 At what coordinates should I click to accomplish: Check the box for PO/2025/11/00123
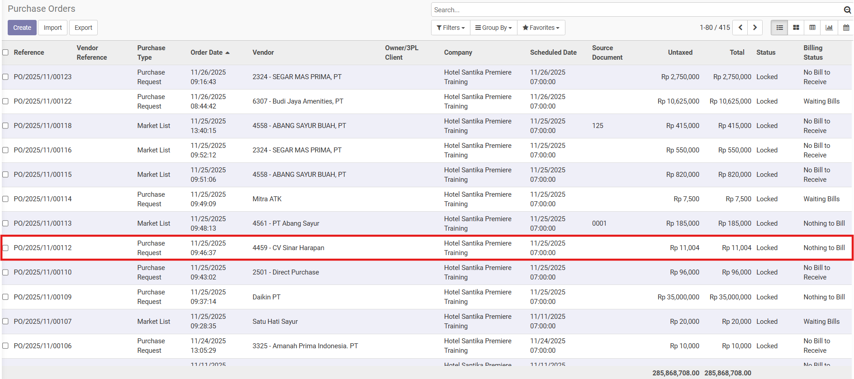pyautogui.click(x=5, y=77)
